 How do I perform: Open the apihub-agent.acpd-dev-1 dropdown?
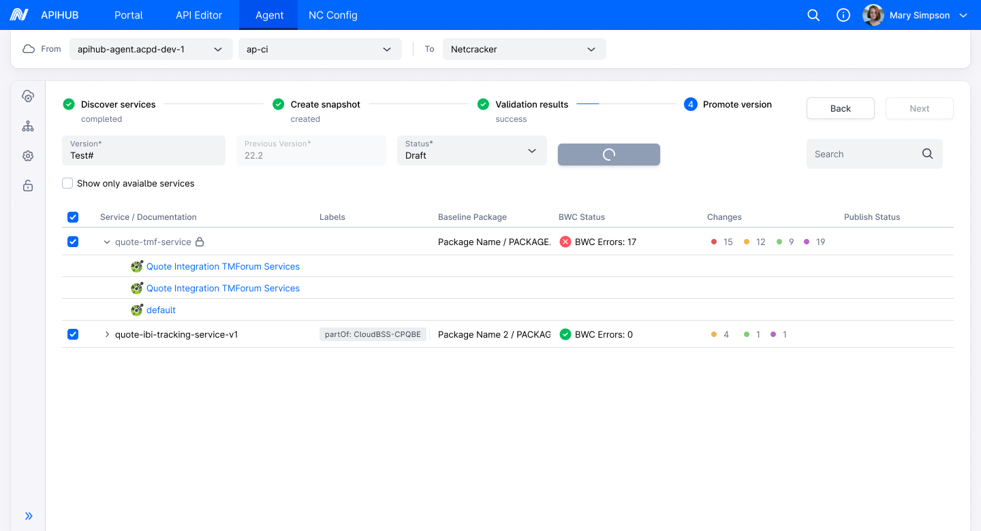(x=151, y=49)
